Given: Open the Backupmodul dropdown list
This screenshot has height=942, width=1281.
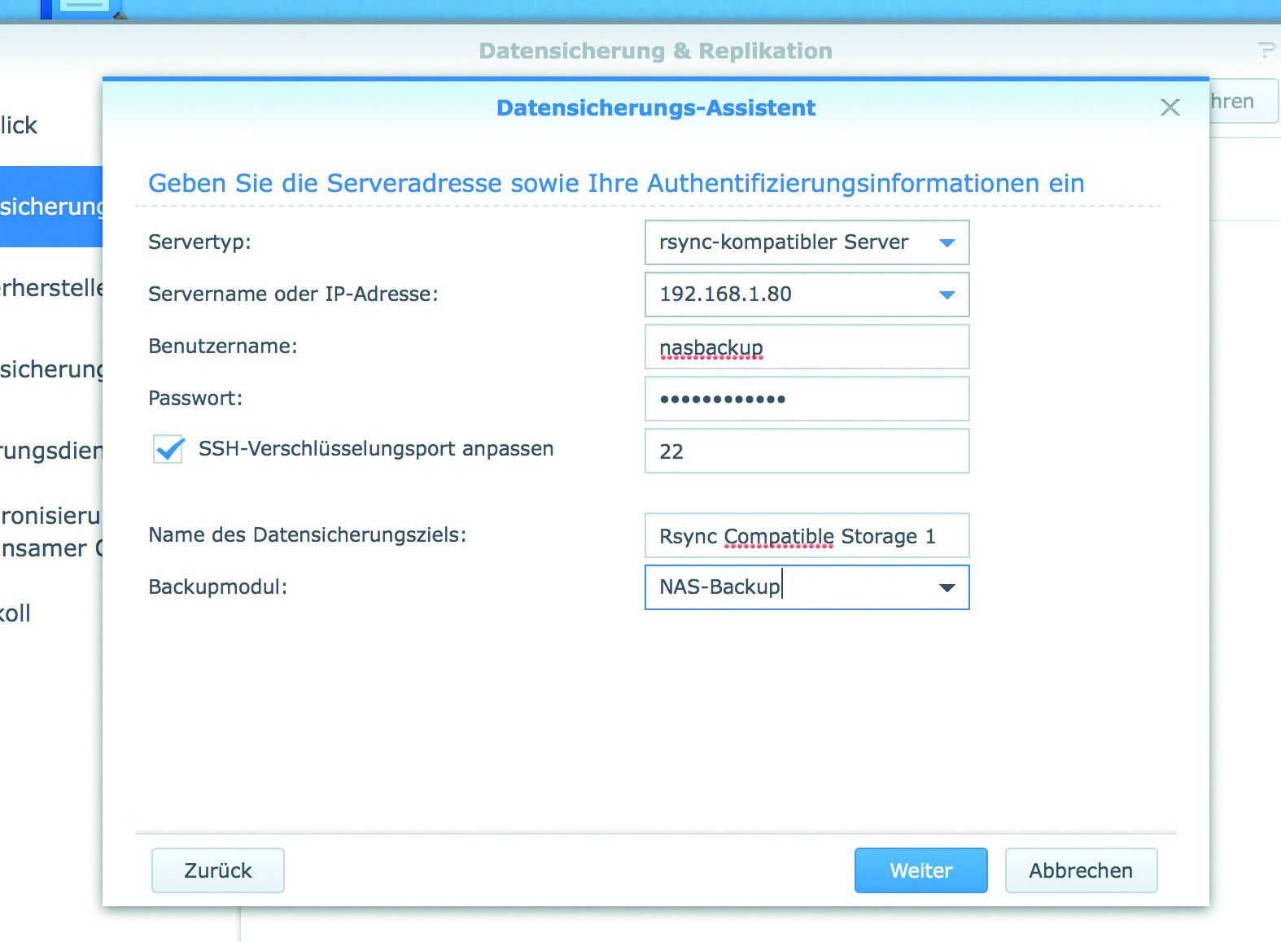Looking at the screenshot, I should point(947,587).
